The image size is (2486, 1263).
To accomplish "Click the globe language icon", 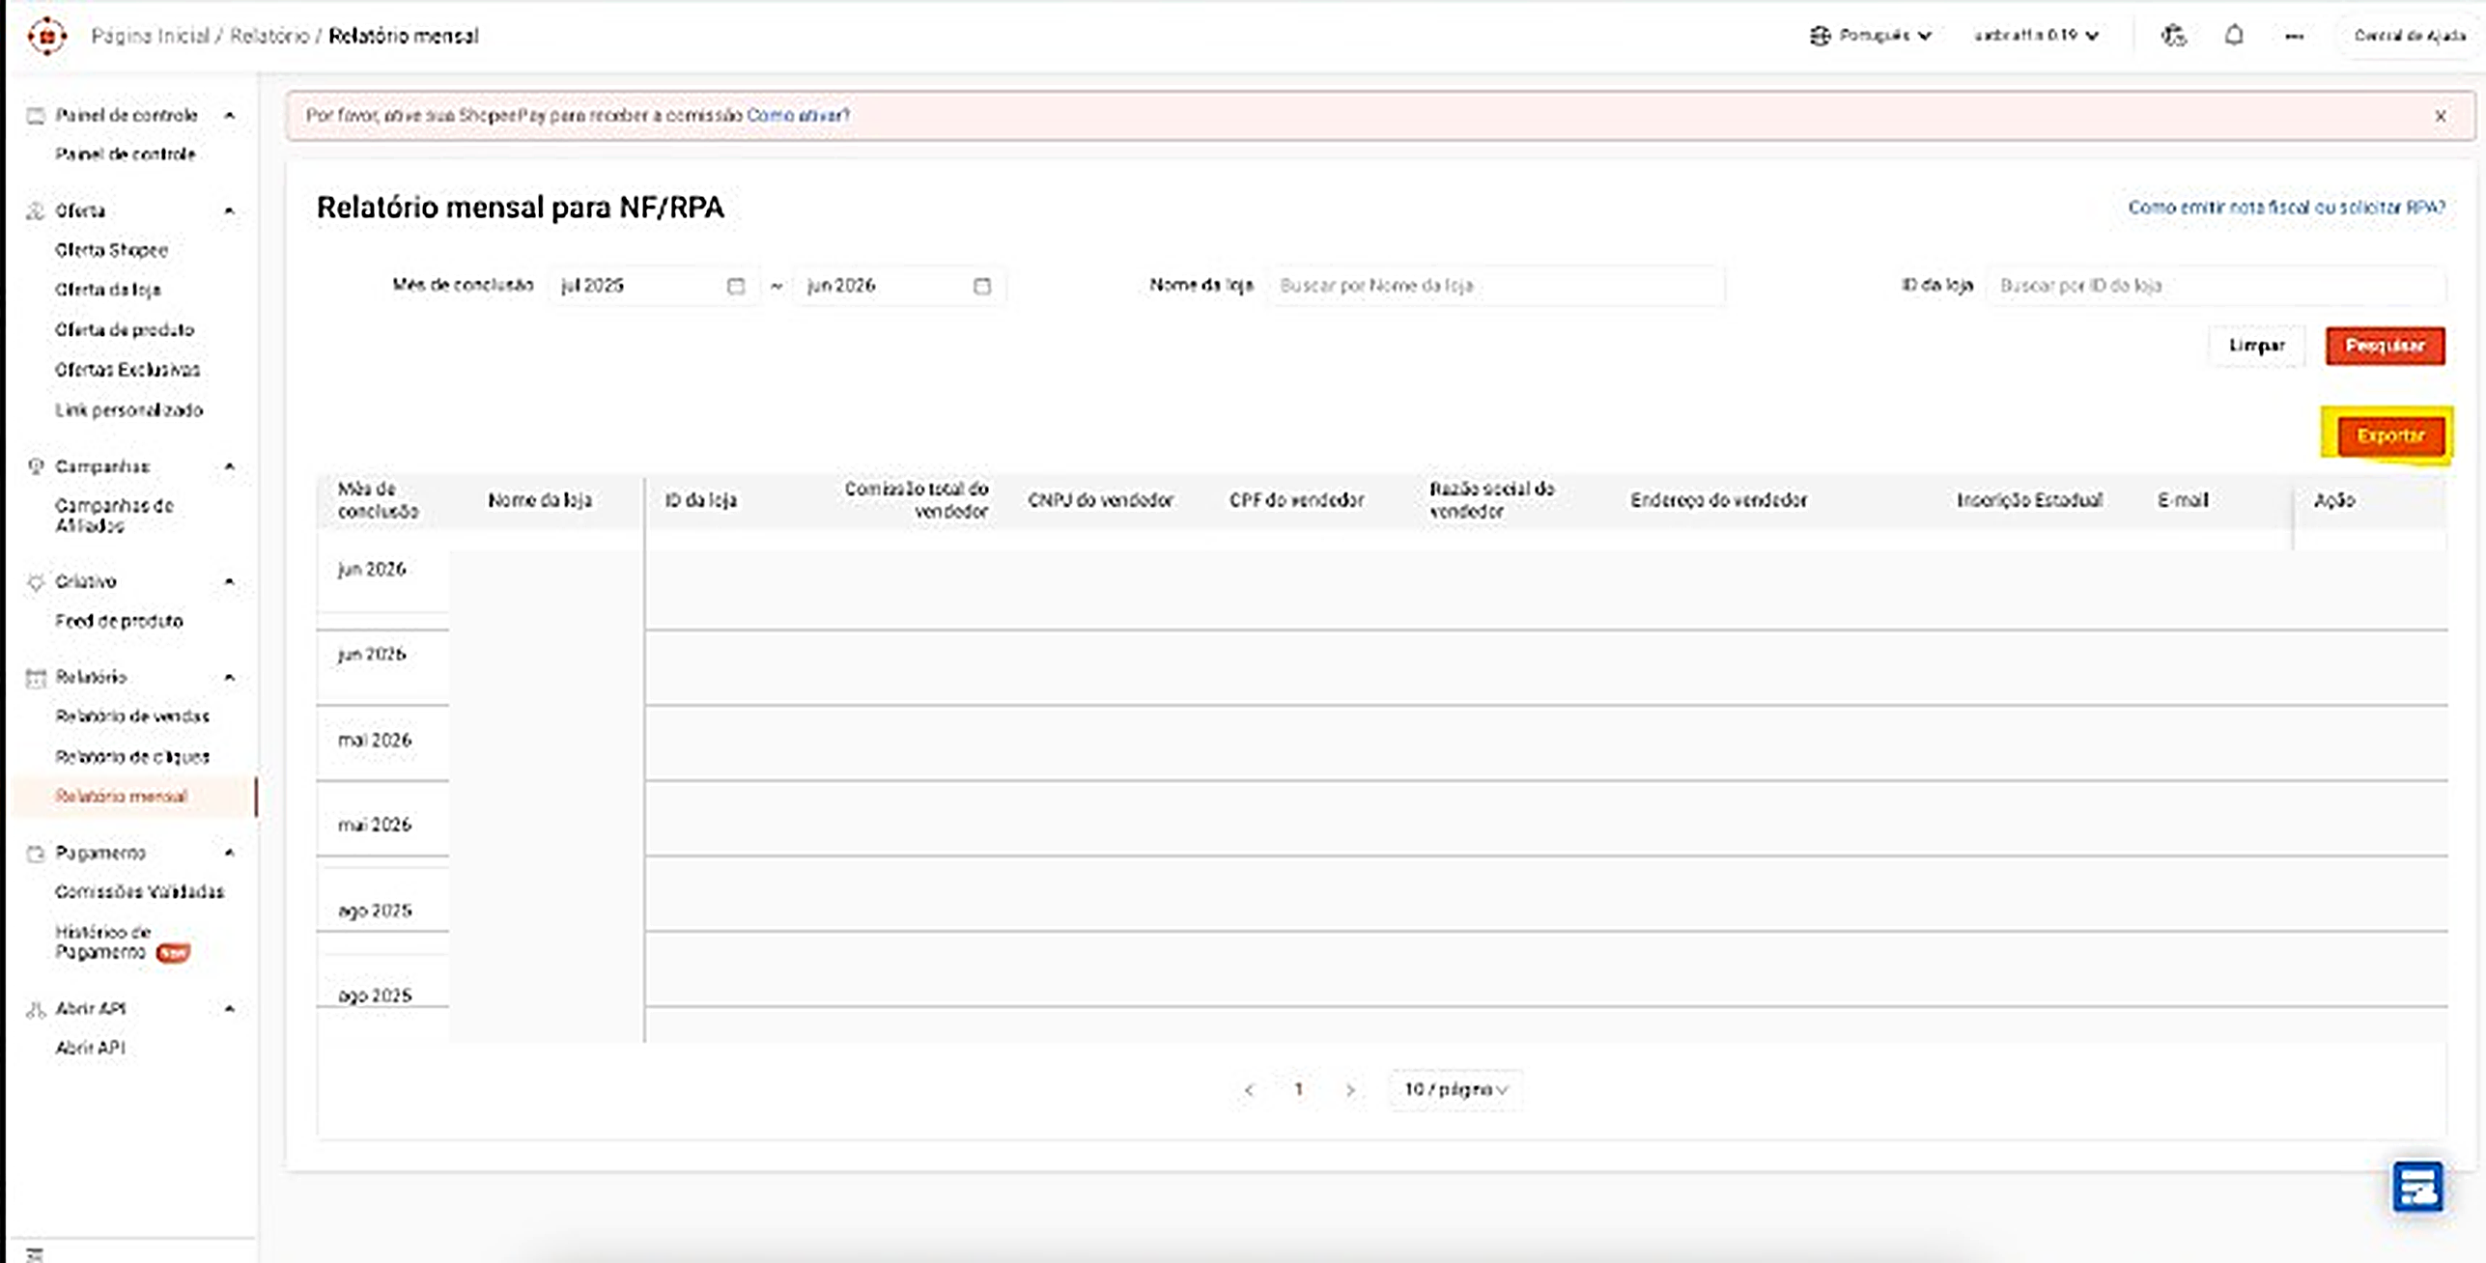I will pyautogui.click(x=1820, y=36).
